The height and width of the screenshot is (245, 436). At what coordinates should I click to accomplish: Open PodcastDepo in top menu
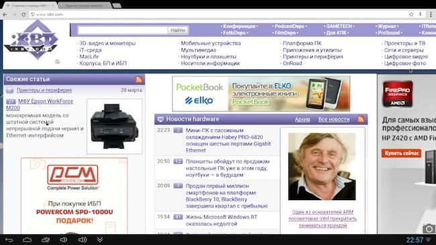click(290, 26)
